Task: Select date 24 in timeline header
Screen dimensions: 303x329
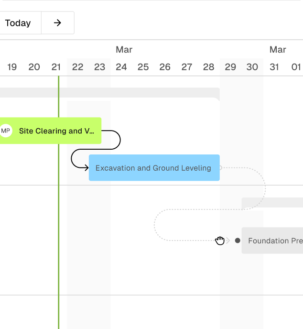Action: 121,67
